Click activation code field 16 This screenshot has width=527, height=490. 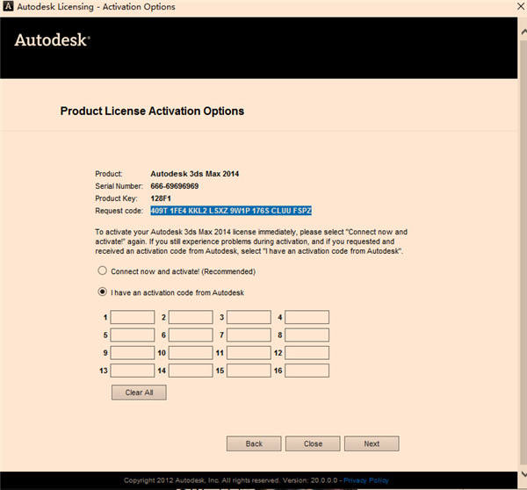(x=307, y=371)
